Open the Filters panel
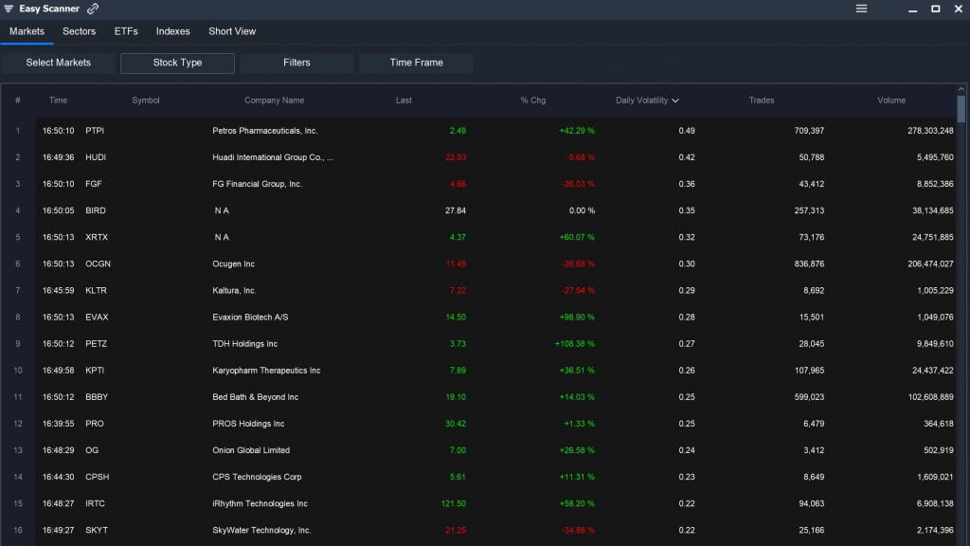The height and width of the screenshot is (546, 970). [296, 63]
